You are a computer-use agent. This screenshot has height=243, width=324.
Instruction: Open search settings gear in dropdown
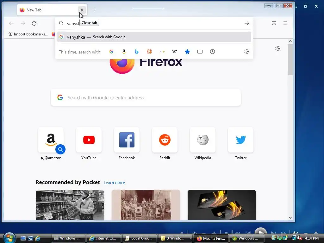pos(247,52)
